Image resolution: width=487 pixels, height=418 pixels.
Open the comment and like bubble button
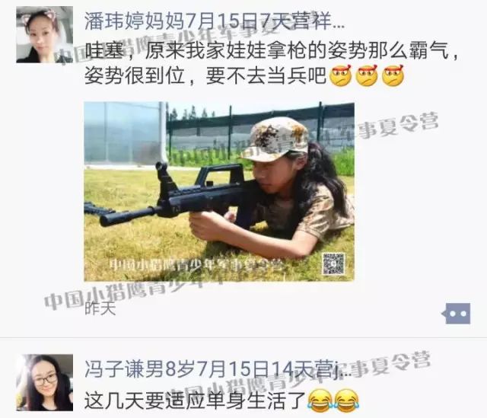coord(457,313)
